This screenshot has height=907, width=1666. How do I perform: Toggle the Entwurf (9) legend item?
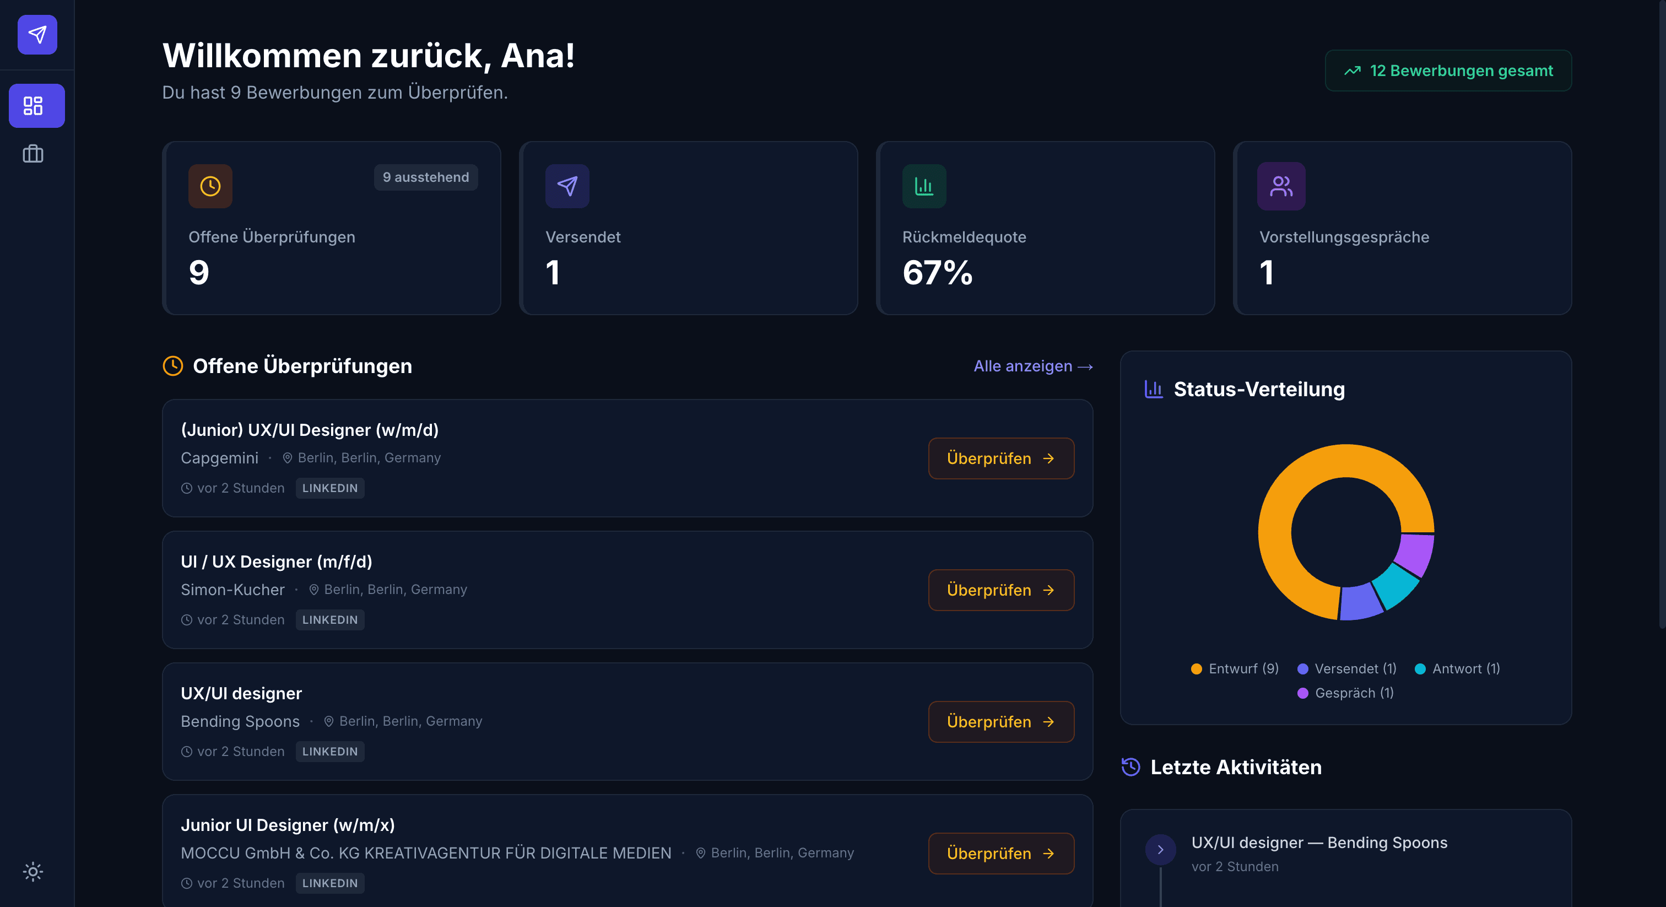pyautogui.click(x=1235, y=668)
